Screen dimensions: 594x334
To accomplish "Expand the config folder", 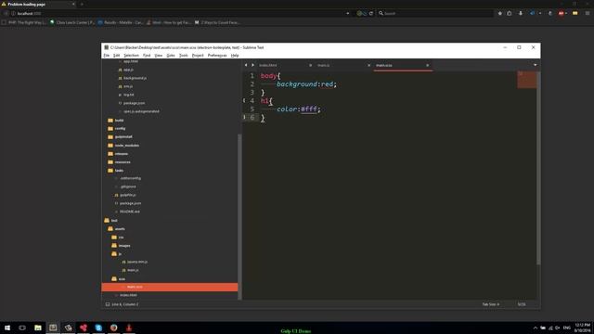I will (120, 129).
